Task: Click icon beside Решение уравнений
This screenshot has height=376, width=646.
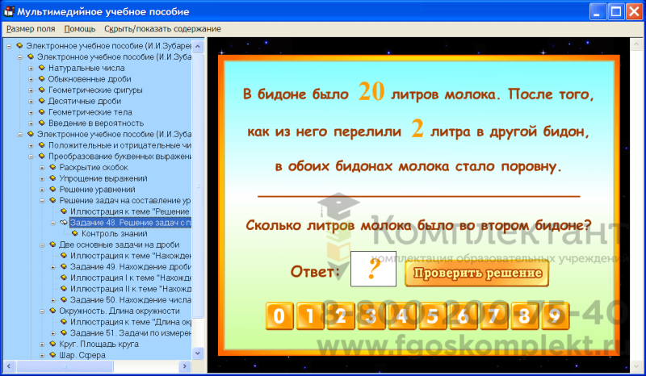Action: click(x=52, y=190)
